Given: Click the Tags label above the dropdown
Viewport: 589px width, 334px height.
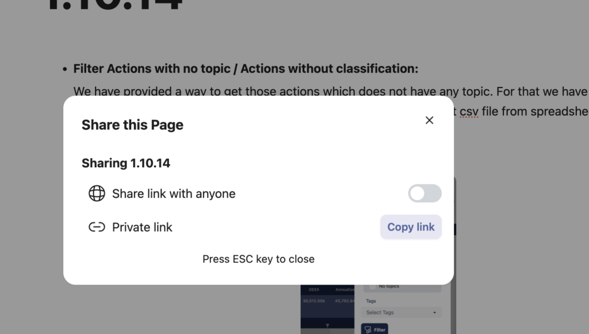Looking at the screenshot, I should (x=371, y=301).
